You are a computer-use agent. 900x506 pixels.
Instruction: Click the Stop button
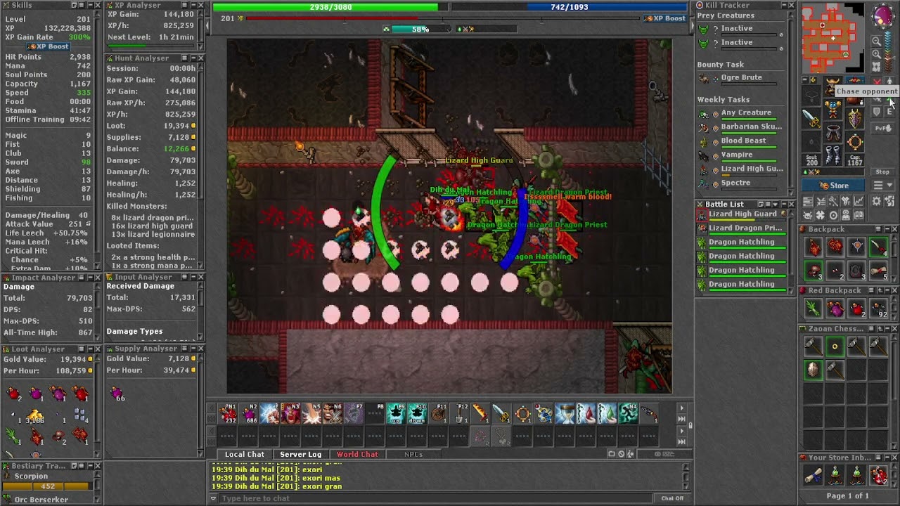tap(882, 172)
